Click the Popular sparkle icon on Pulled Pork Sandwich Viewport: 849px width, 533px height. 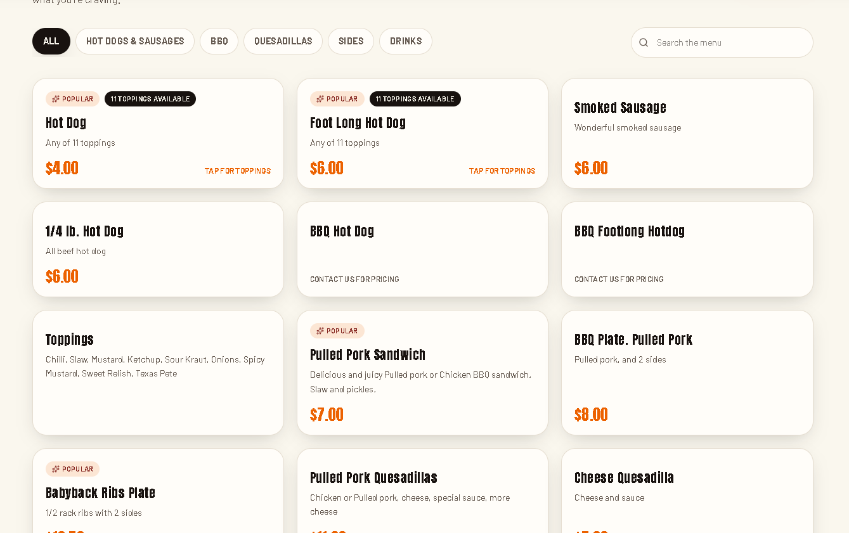point(320,331)
